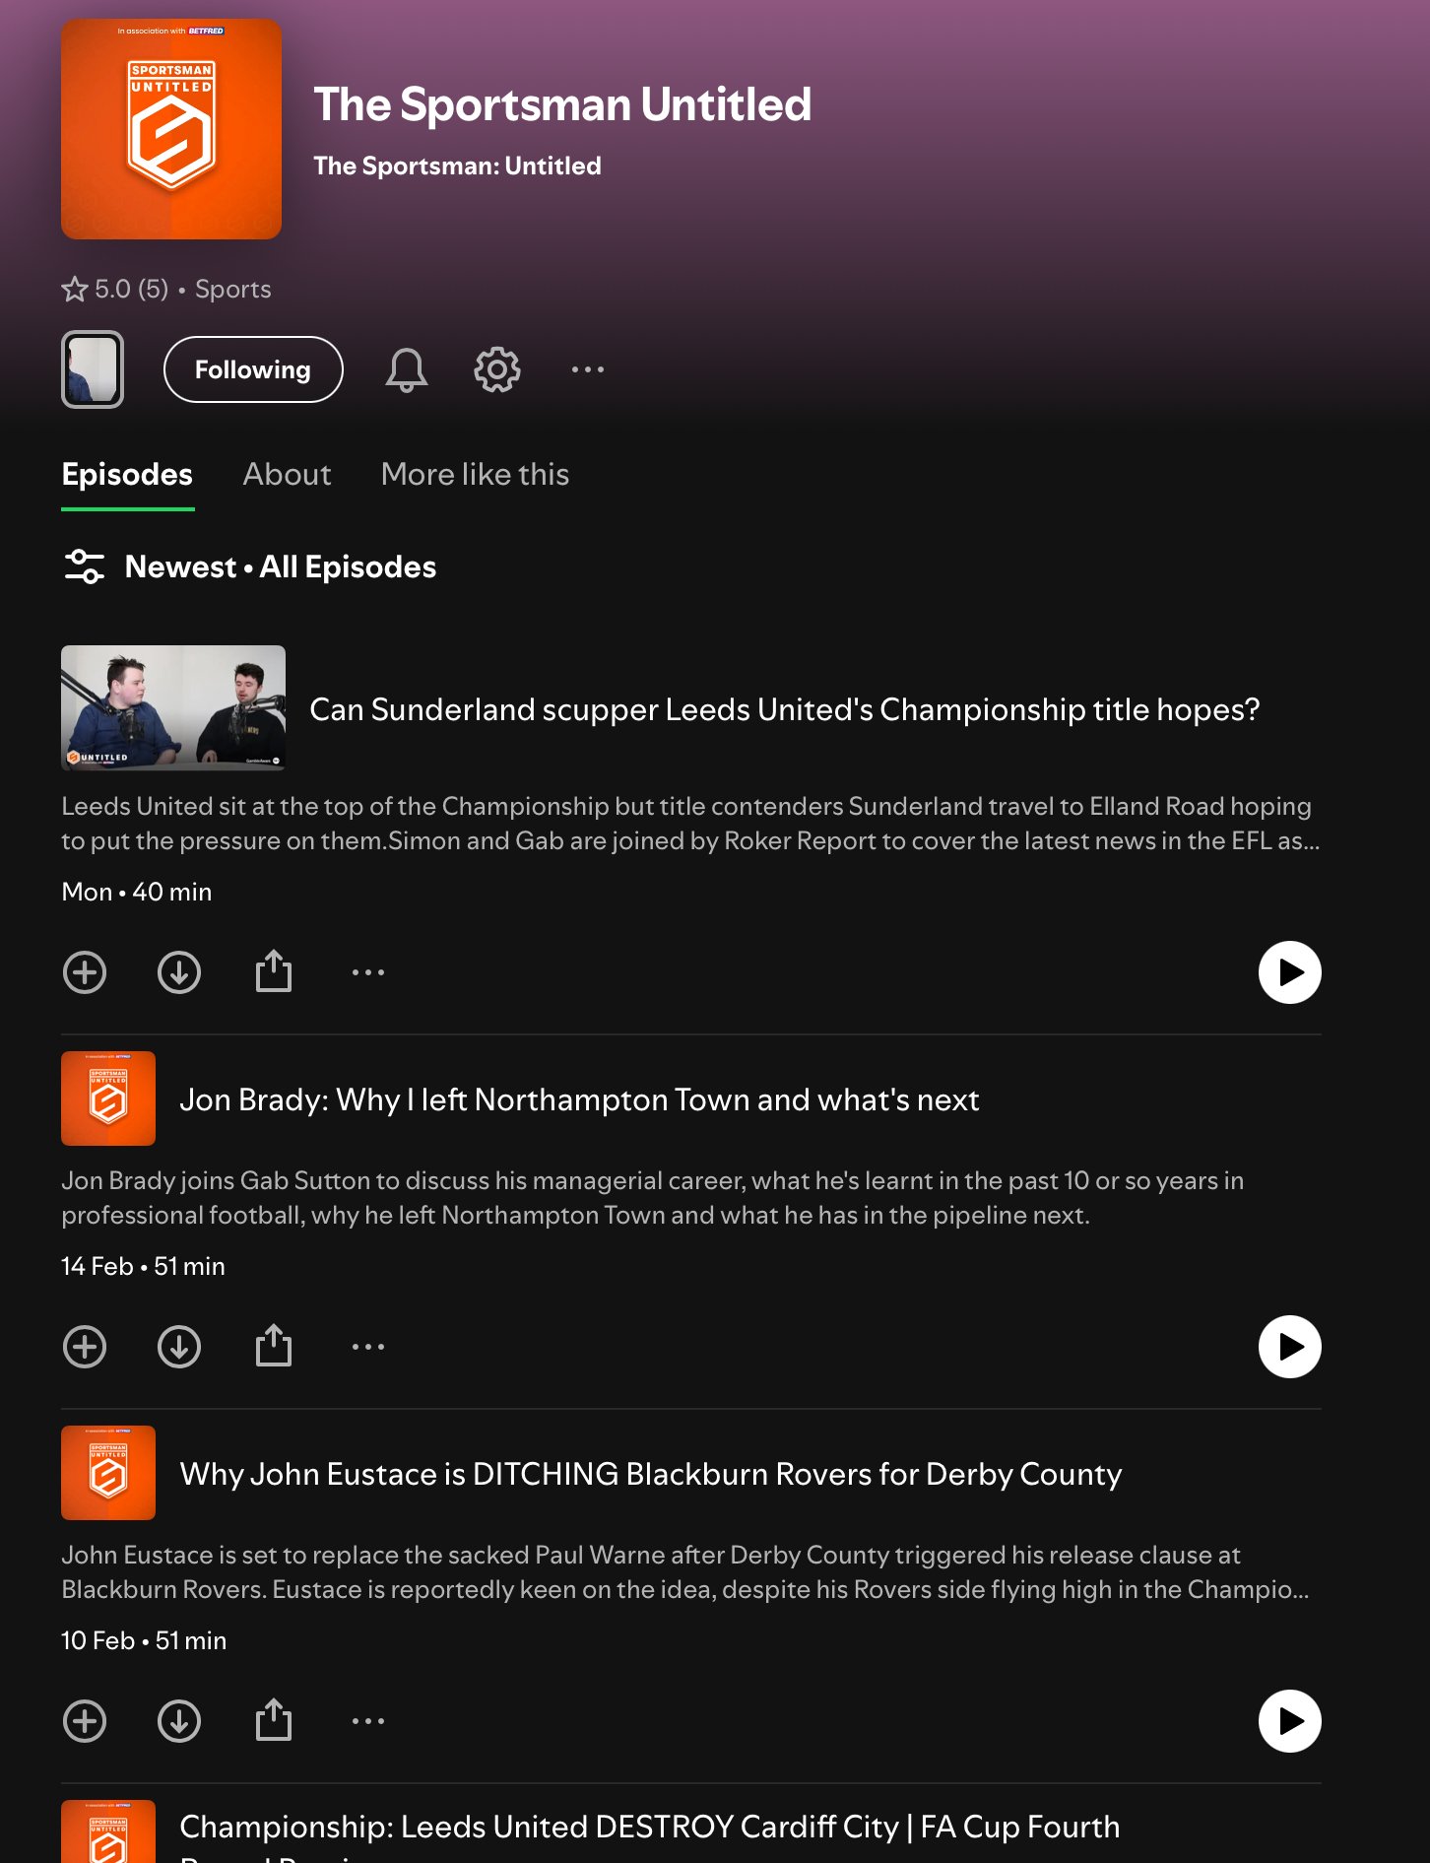
Task: Open more options for the podcast
Action: click(x=588, y=369)
